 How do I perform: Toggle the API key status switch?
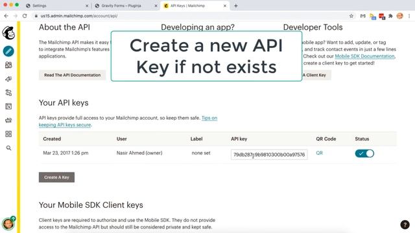(364, 153)
